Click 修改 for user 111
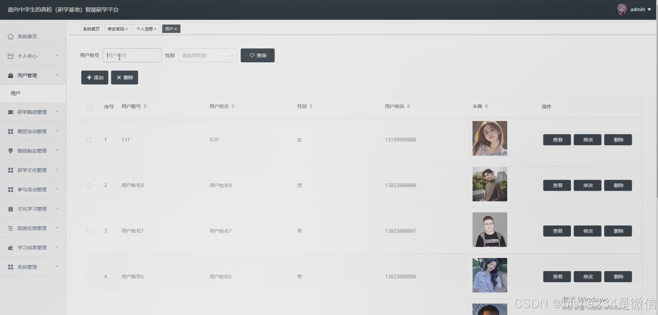The image size is (658, 315). [x=587, y=140]
